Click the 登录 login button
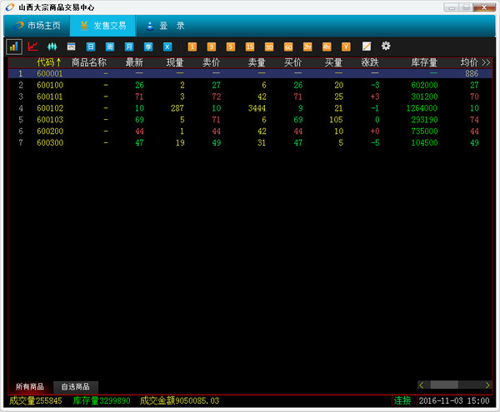The height and width of the screenshot is (412, 500). [165, 26]
